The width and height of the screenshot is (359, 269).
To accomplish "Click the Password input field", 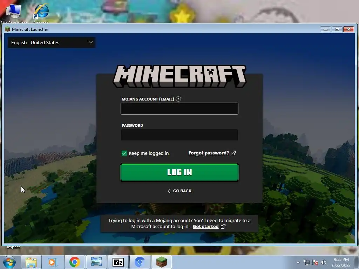I will click(179, 135).
